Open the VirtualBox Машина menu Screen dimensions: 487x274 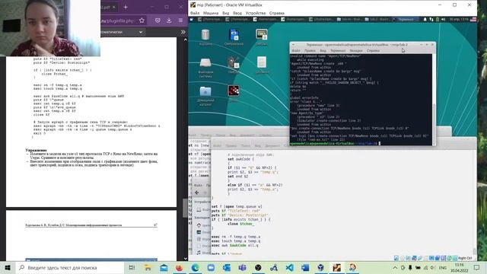(x=211, y=13)
